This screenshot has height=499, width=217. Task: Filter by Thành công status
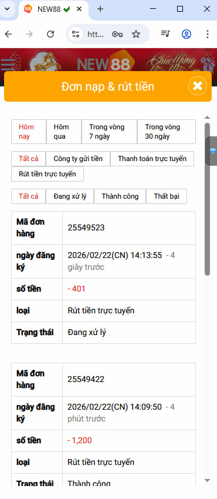120,196
